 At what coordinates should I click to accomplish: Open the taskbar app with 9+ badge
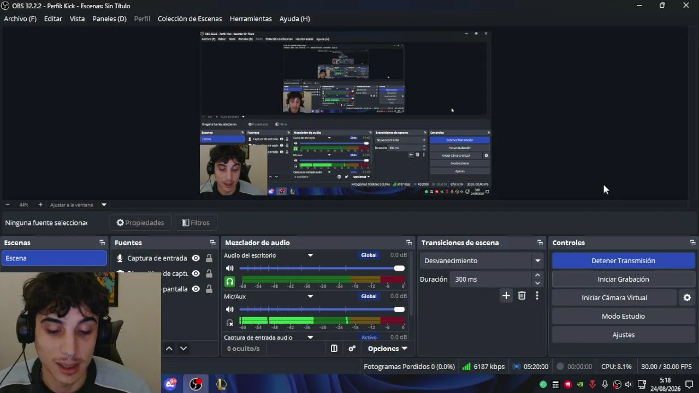[170, 384]
